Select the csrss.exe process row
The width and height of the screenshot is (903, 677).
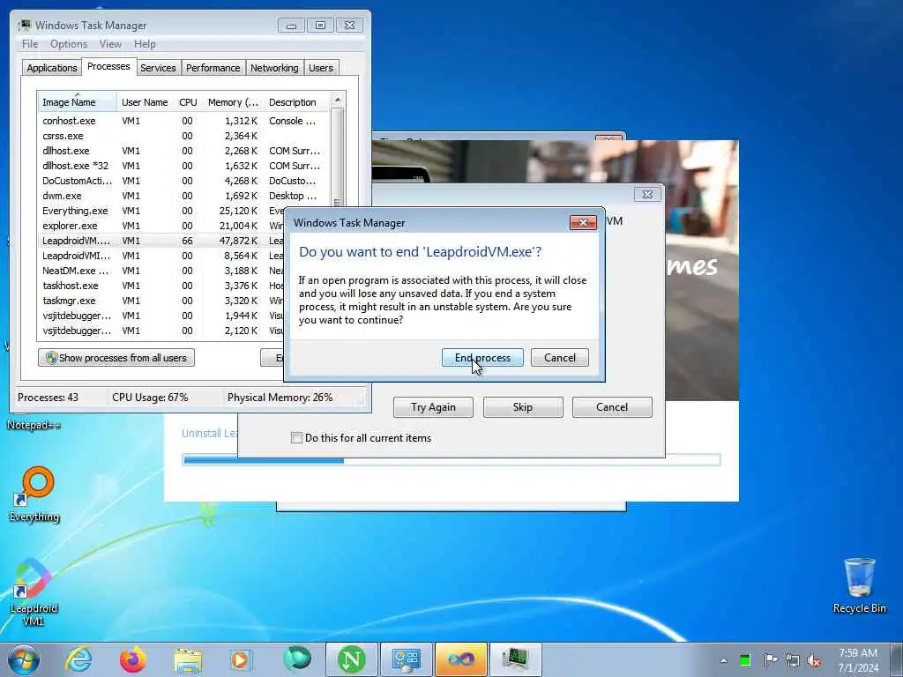(184, 136)
